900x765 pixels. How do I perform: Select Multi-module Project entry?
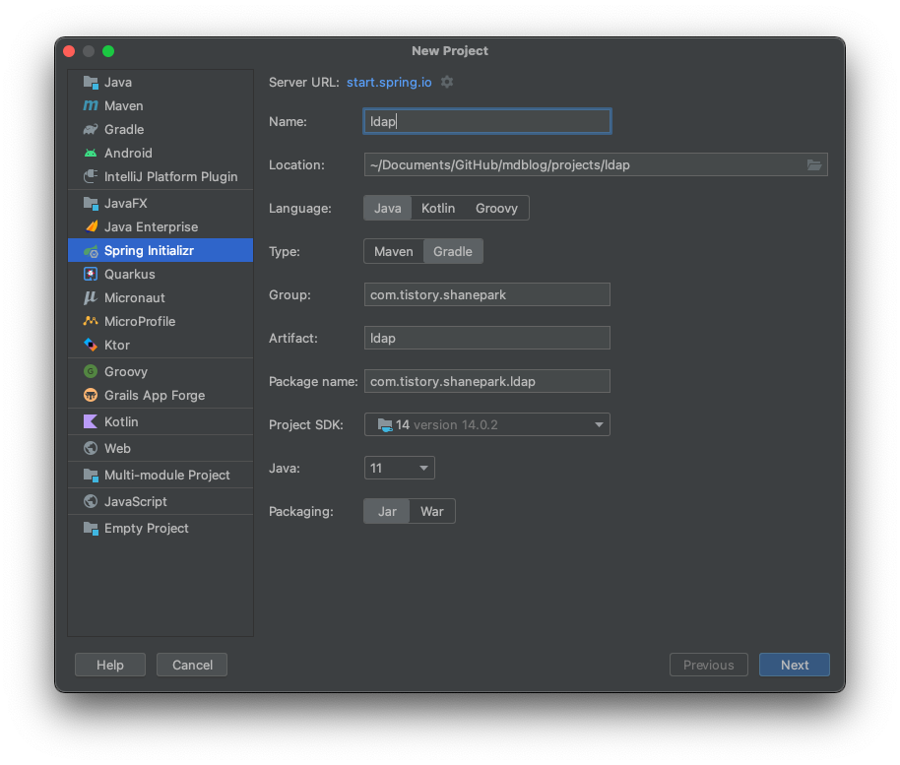(x=161, y=475)
